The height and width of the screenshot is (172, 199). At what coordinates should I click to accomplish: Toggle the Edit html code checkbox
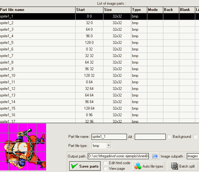(x=106, y=163)
